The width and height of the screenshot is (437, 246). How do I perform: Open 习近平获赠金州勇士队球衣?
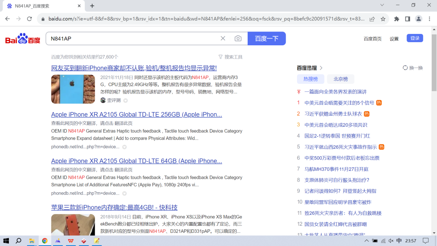tap(333, 114)
